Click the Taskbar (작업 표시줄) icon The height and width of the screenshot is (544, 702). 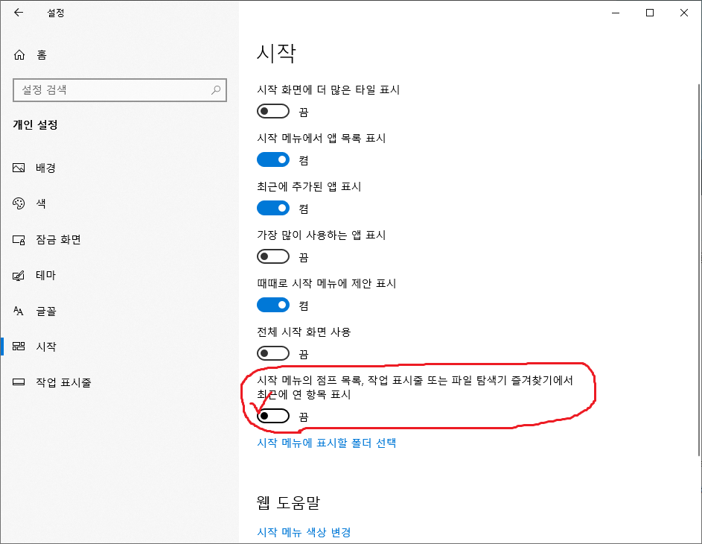pyautogui.click(x=19, y=382)
